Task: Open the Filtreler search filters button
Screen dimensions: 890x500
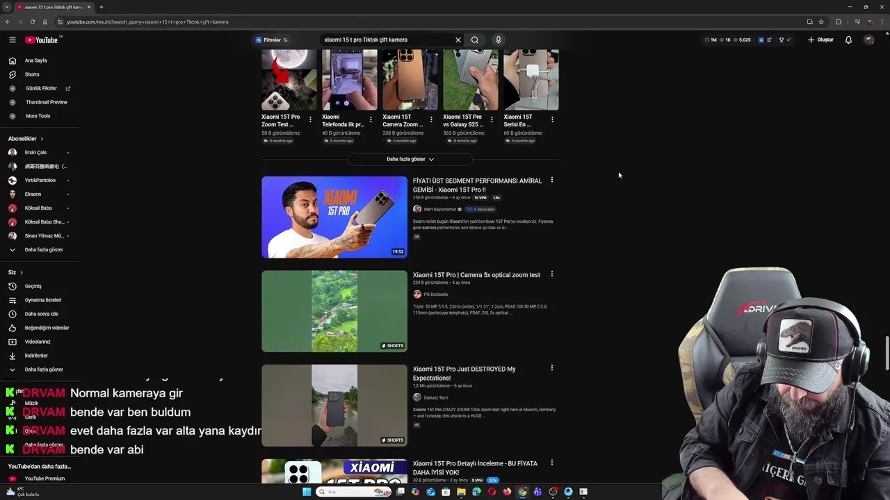Action: 272,40
